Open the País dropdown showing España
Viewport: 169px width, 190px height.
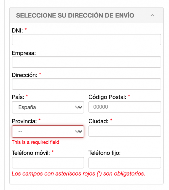tap(48, 107)
